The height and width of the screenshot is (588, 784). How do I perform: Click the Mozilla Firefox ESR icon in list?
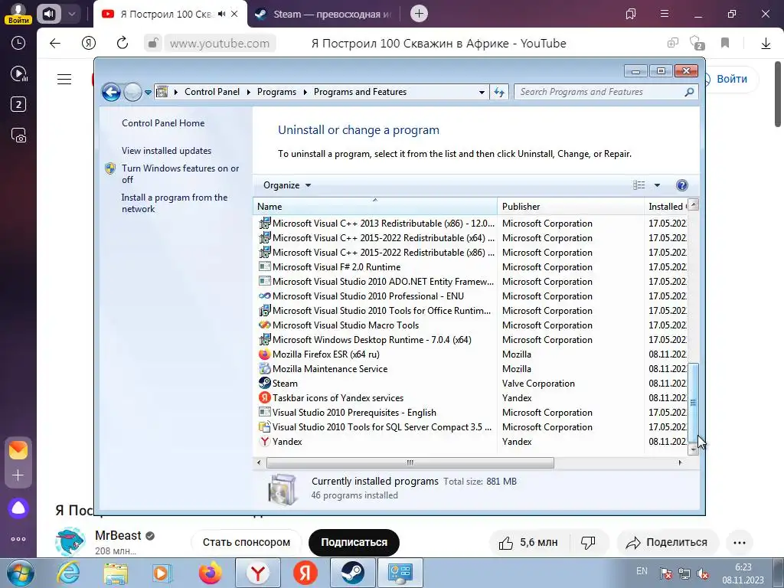tap(264, 354)
